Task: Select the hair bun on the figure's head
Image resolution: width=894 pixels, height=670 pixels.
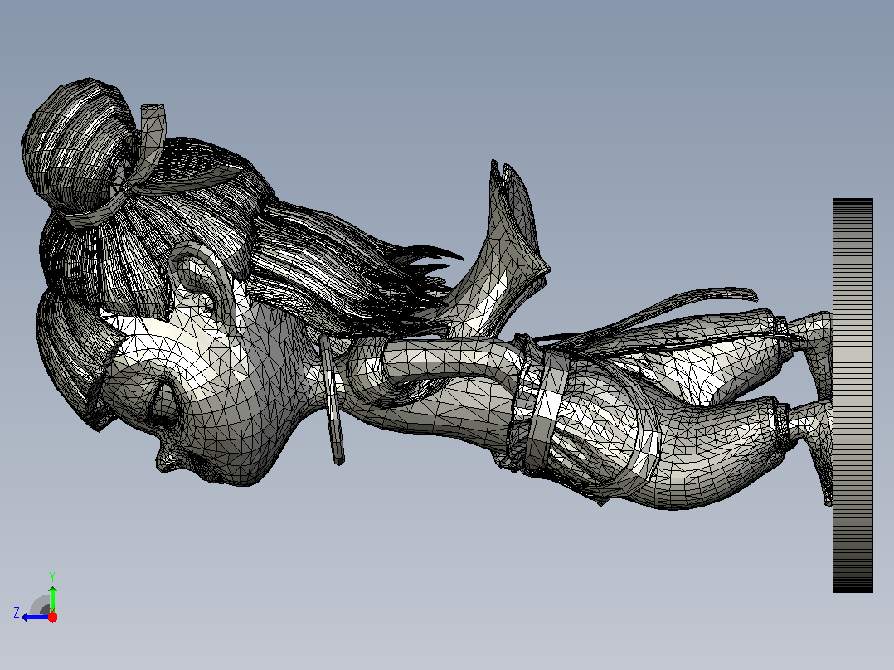Action: click(77, 145)
